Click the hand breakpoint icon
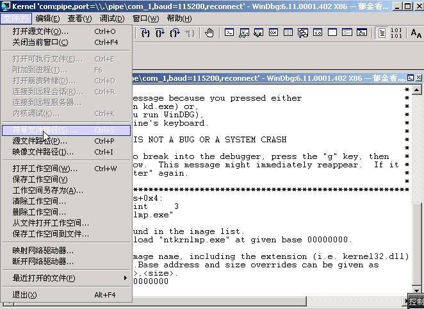 209,33
